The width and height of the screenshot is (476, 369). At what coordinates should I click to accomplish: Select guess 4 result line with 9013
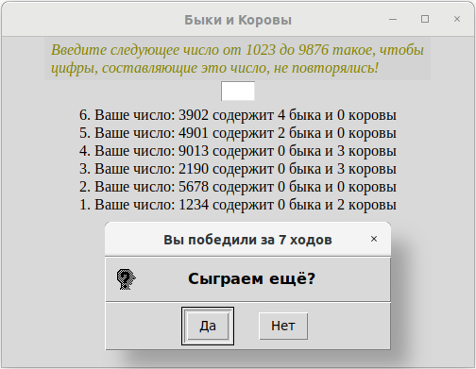(238, 151)
